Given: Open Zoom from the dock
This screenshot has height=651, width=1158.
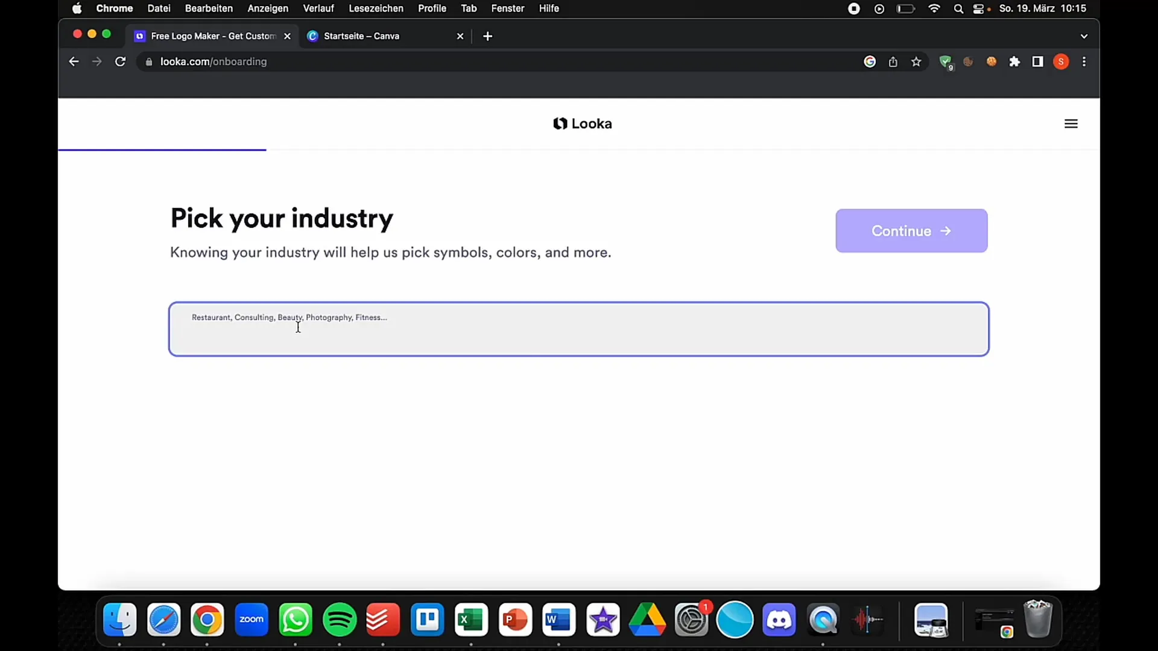Looking at the screenshot, I should pos(252,620).
